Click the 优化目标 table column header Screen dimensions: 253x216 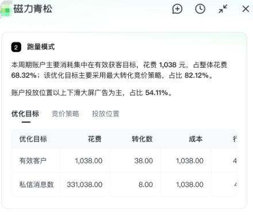click(x=33, y=139)
